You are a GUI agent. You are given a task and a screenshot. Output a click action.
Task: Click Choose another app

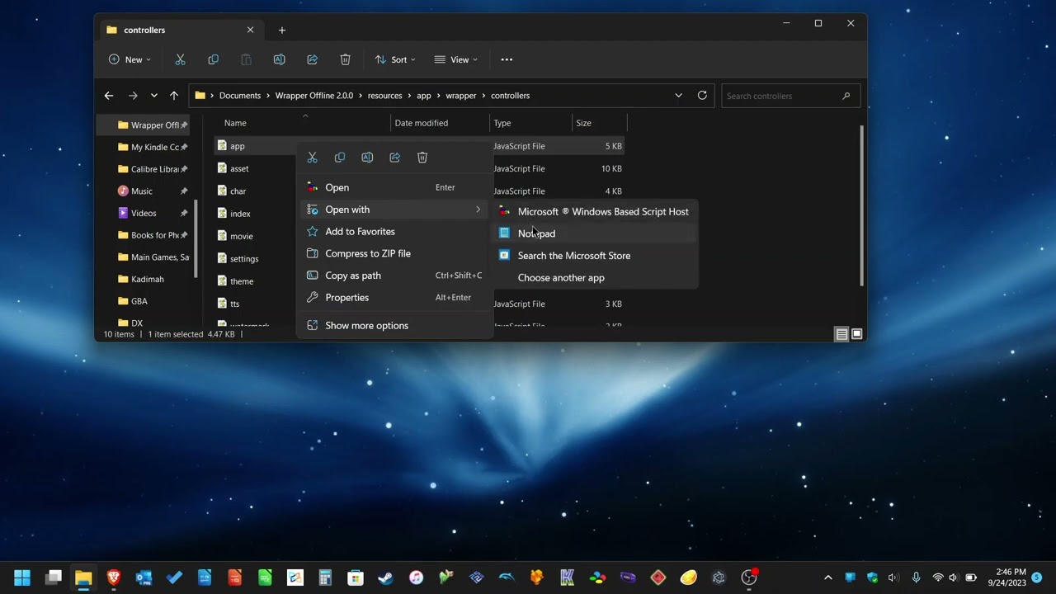(596, 277)
